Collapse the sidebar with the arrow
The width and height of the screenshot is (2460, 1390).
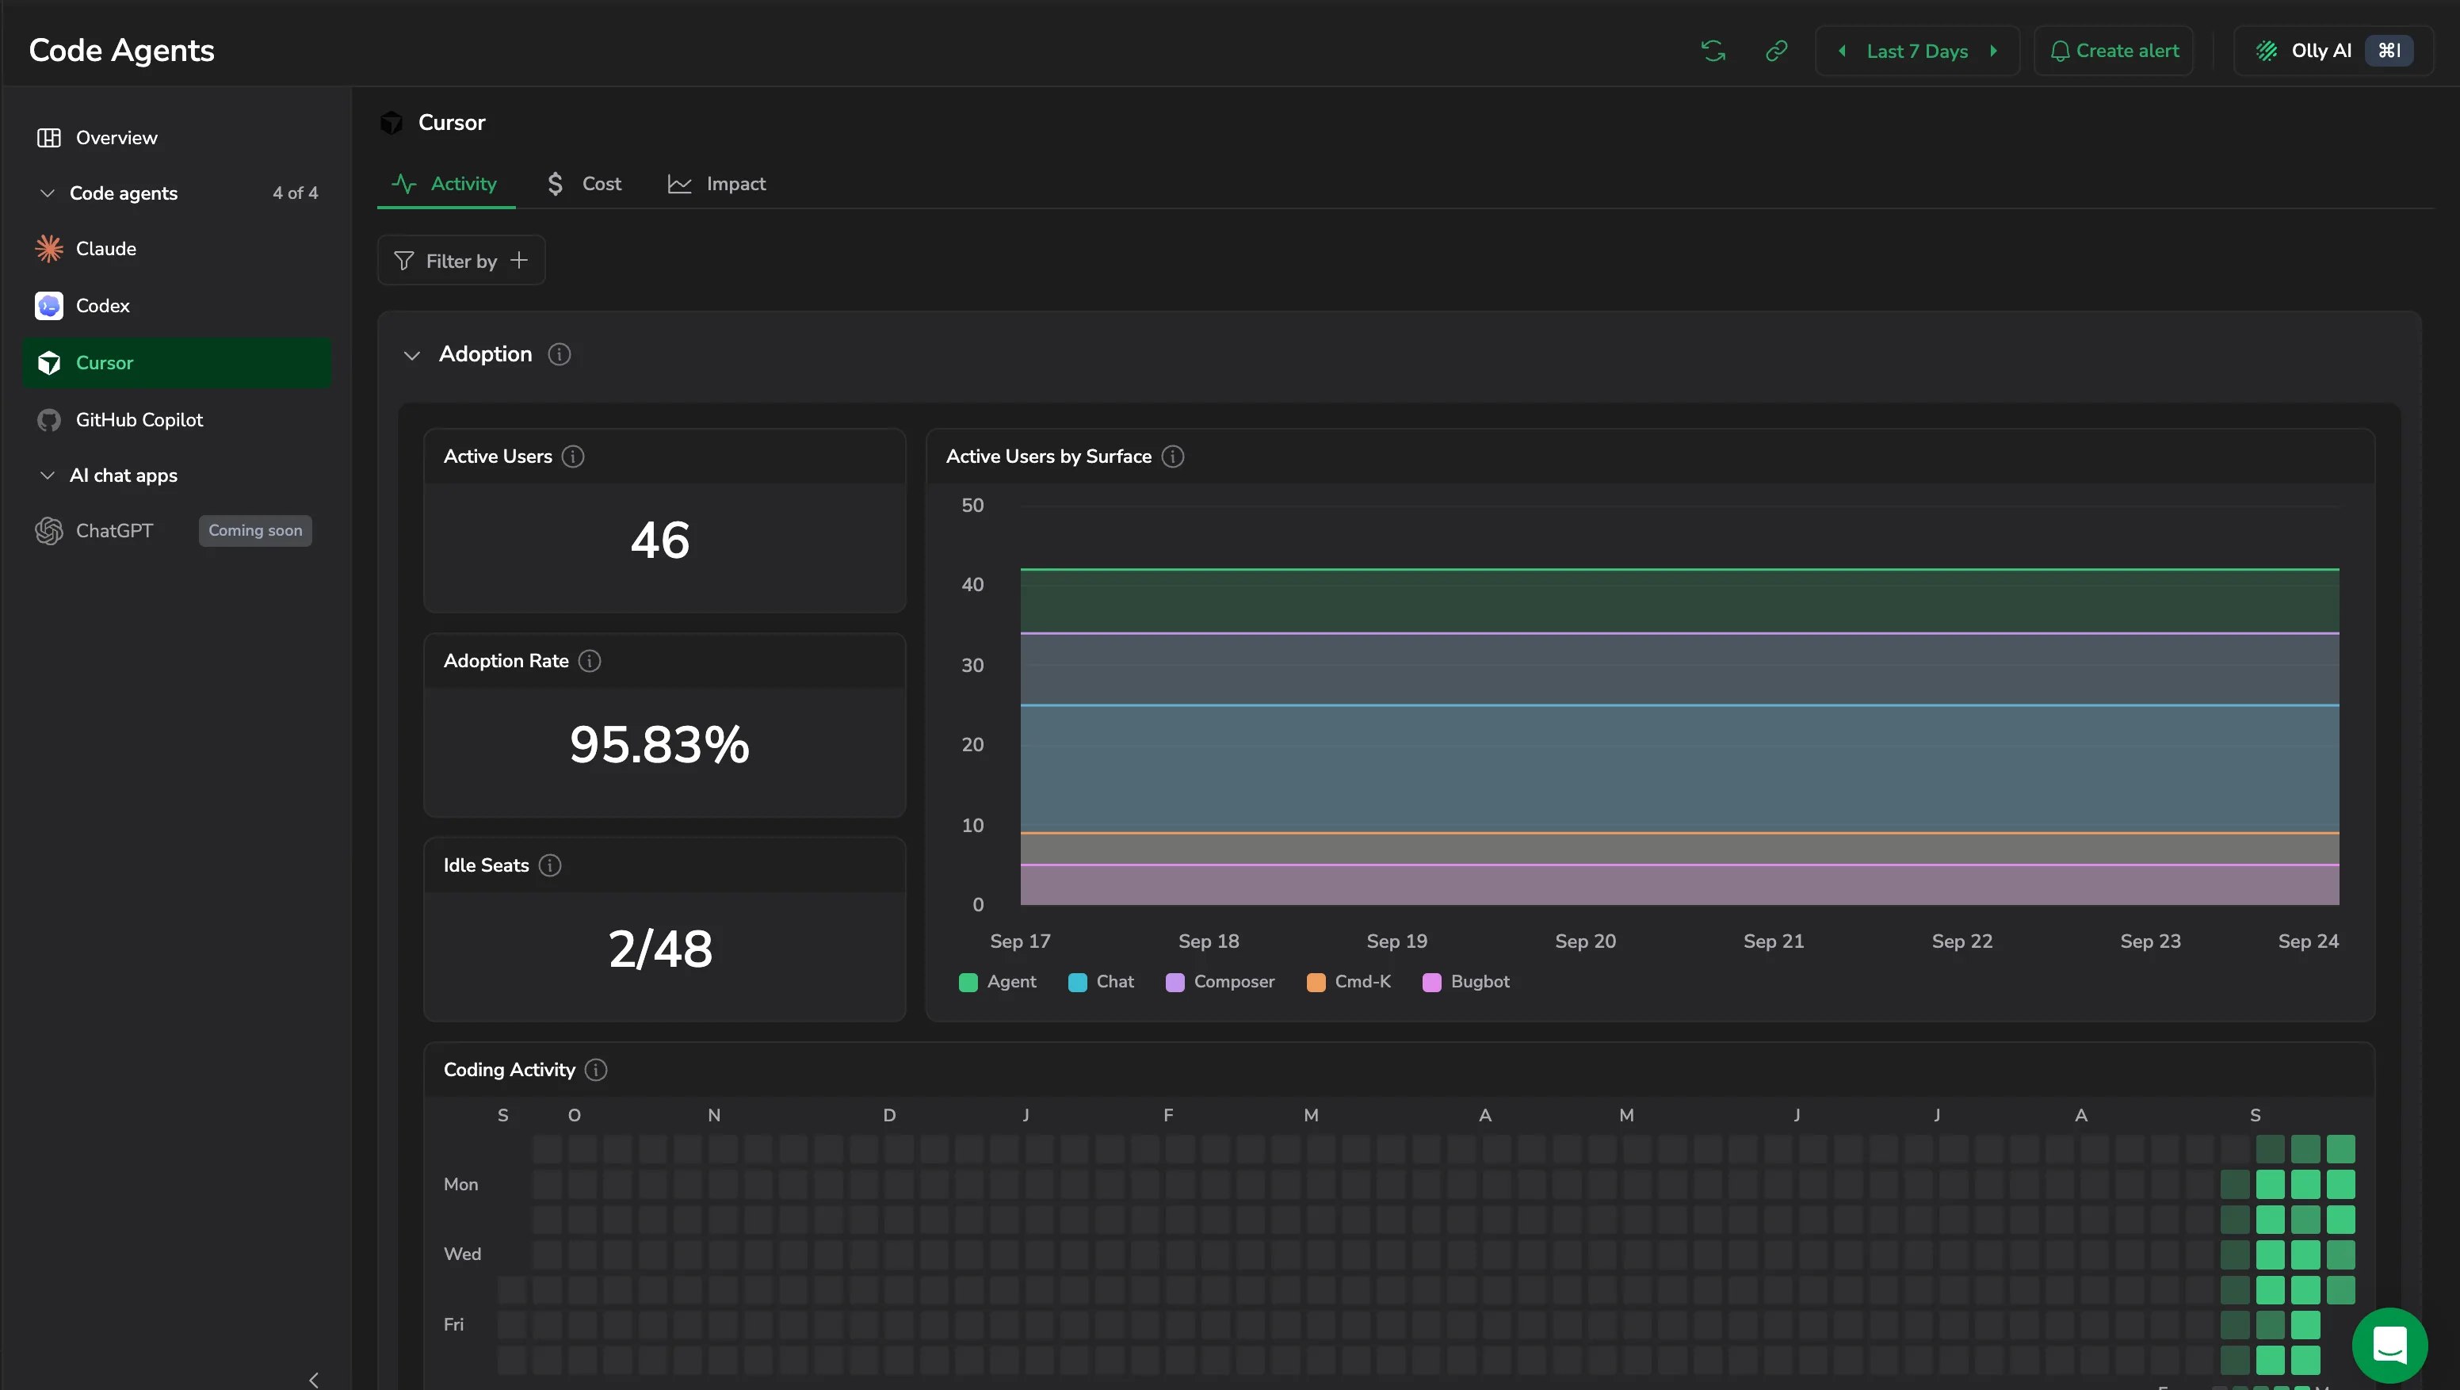click(313, 1380)
